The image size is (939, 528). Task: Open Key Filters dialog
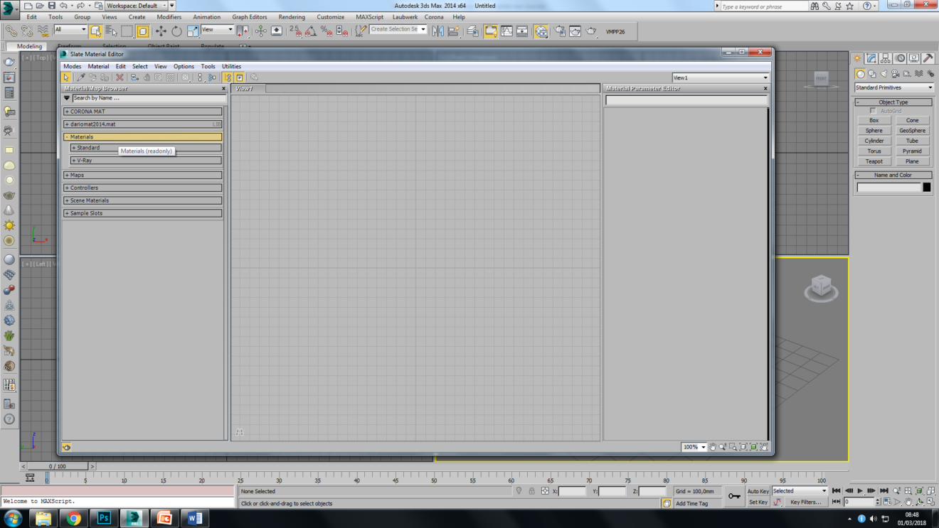(805, 502)
